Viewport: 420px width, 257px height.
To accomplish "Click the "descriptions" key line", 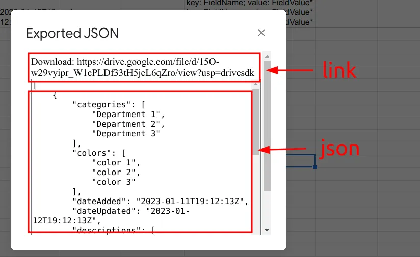I will click(114, 230).
